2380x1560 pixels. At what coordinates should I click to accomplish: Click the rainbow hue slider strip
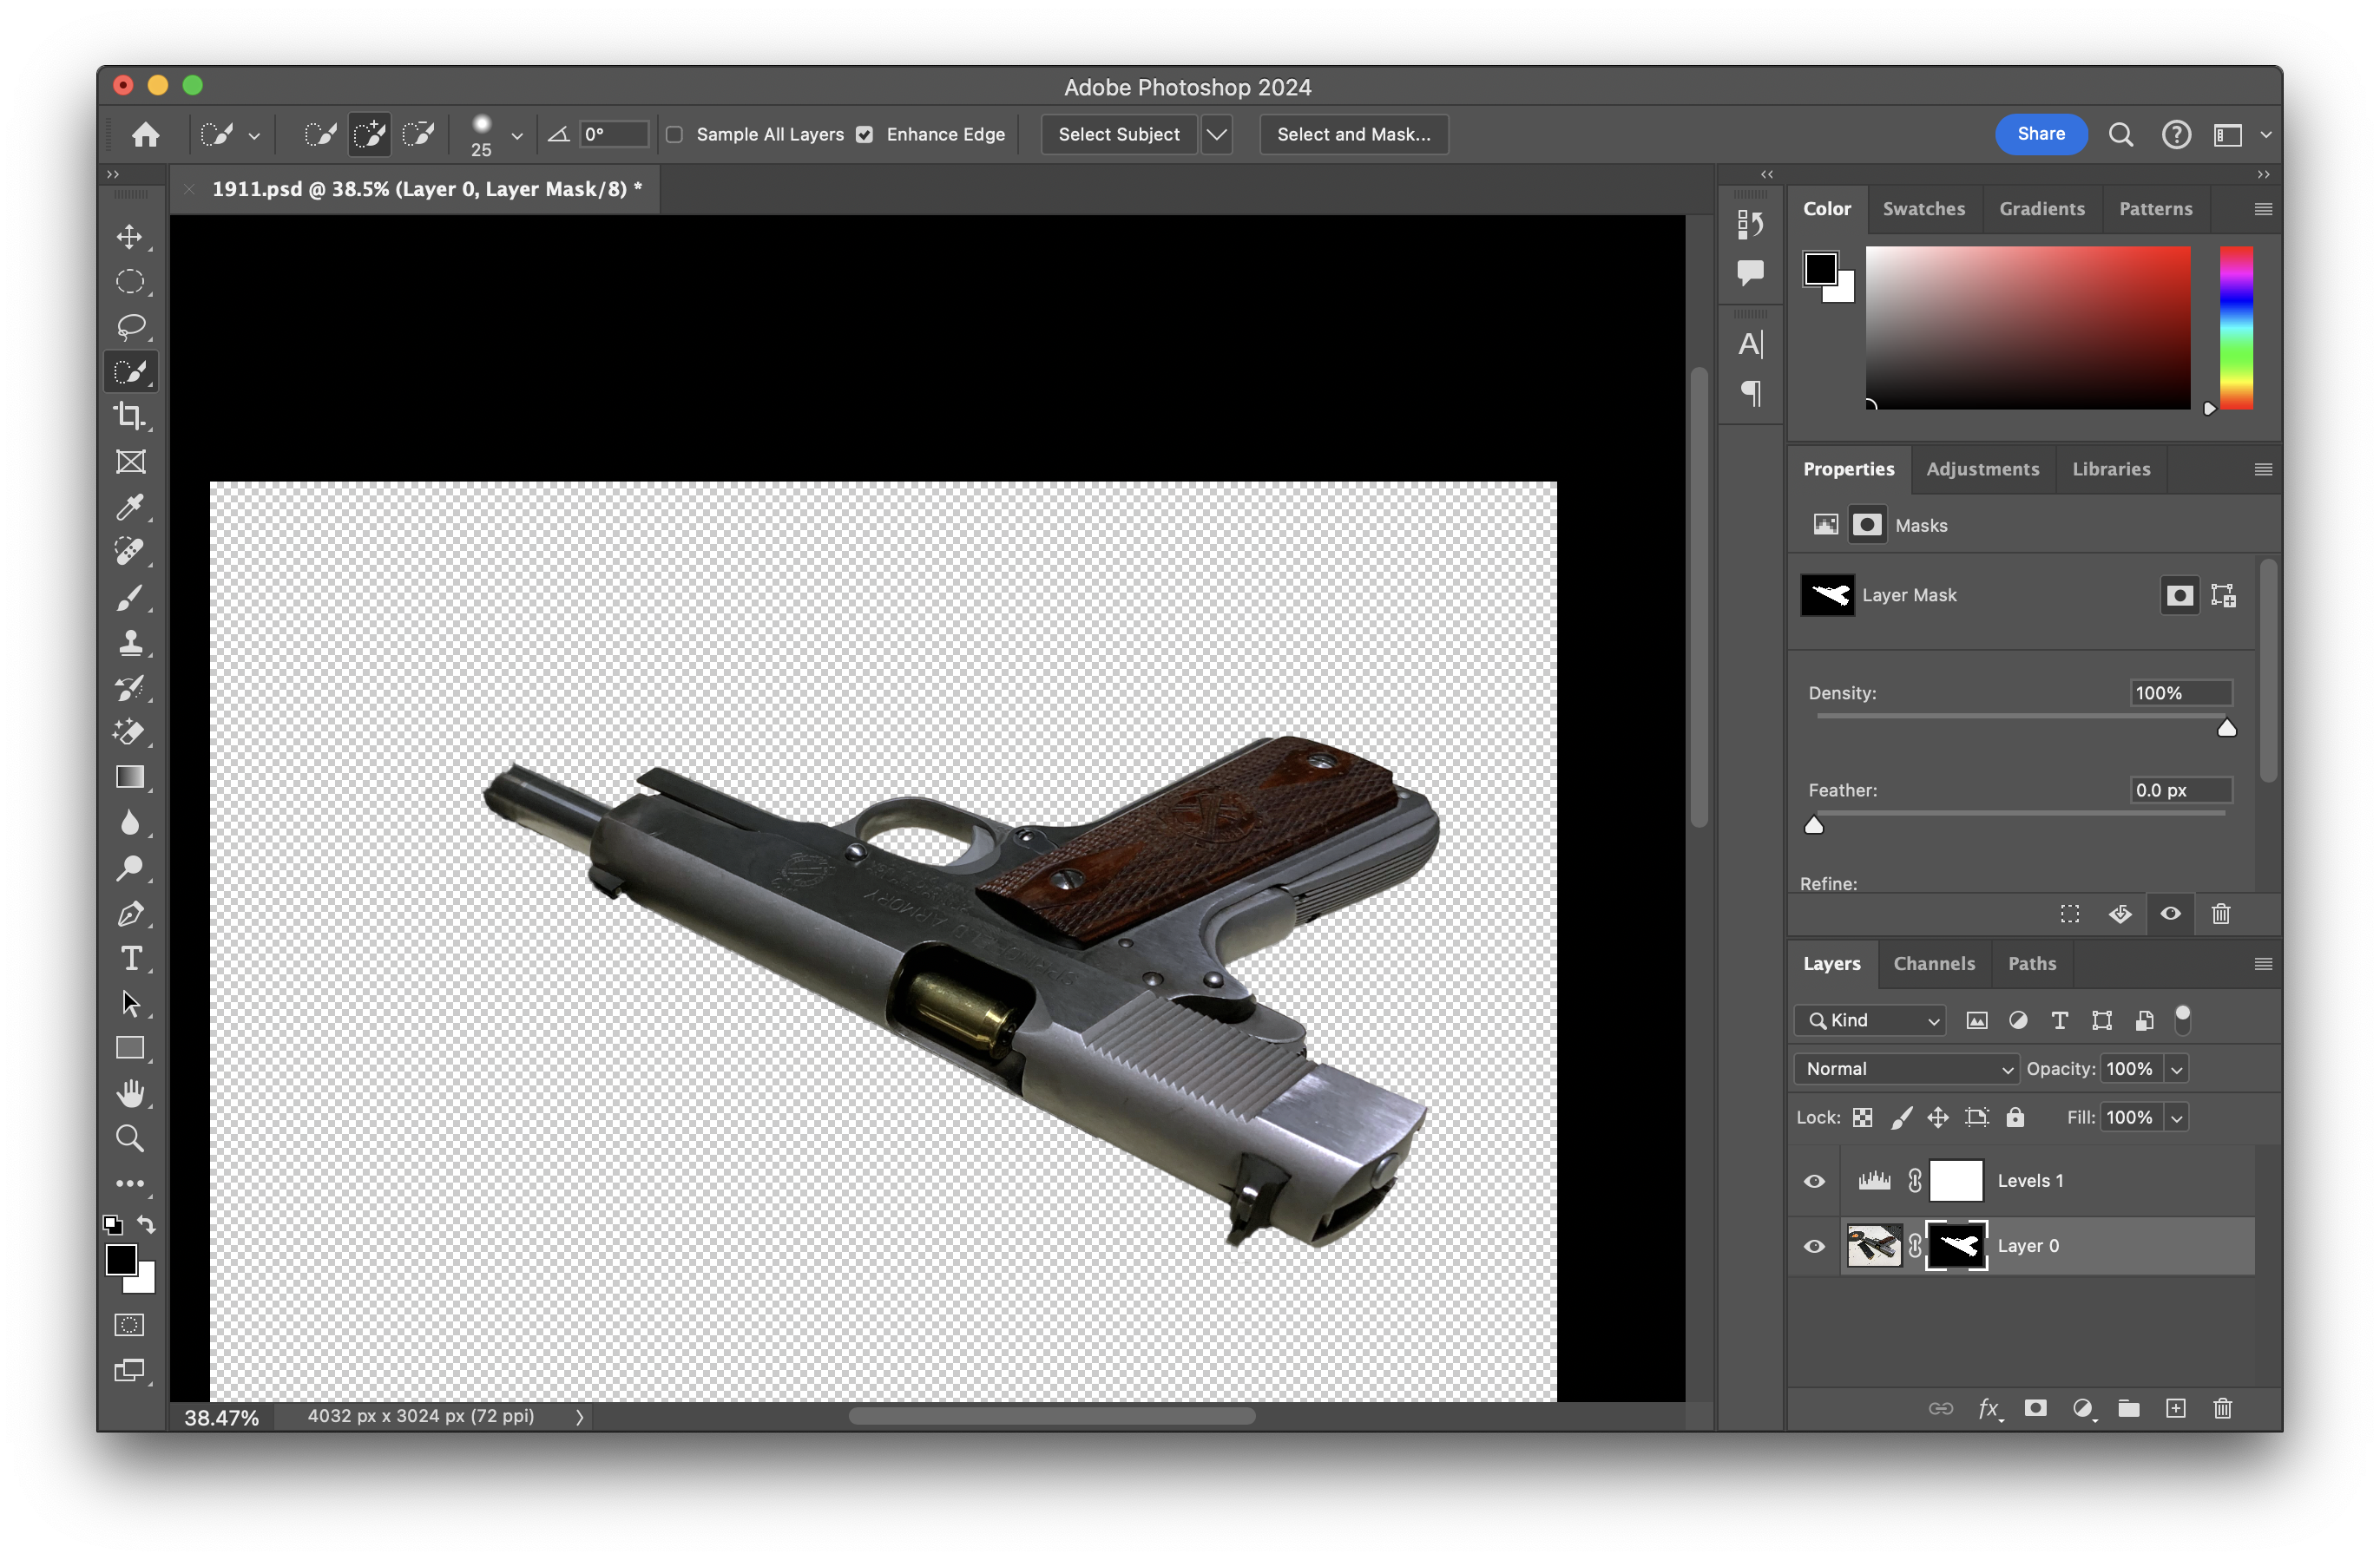[2236, 327]
